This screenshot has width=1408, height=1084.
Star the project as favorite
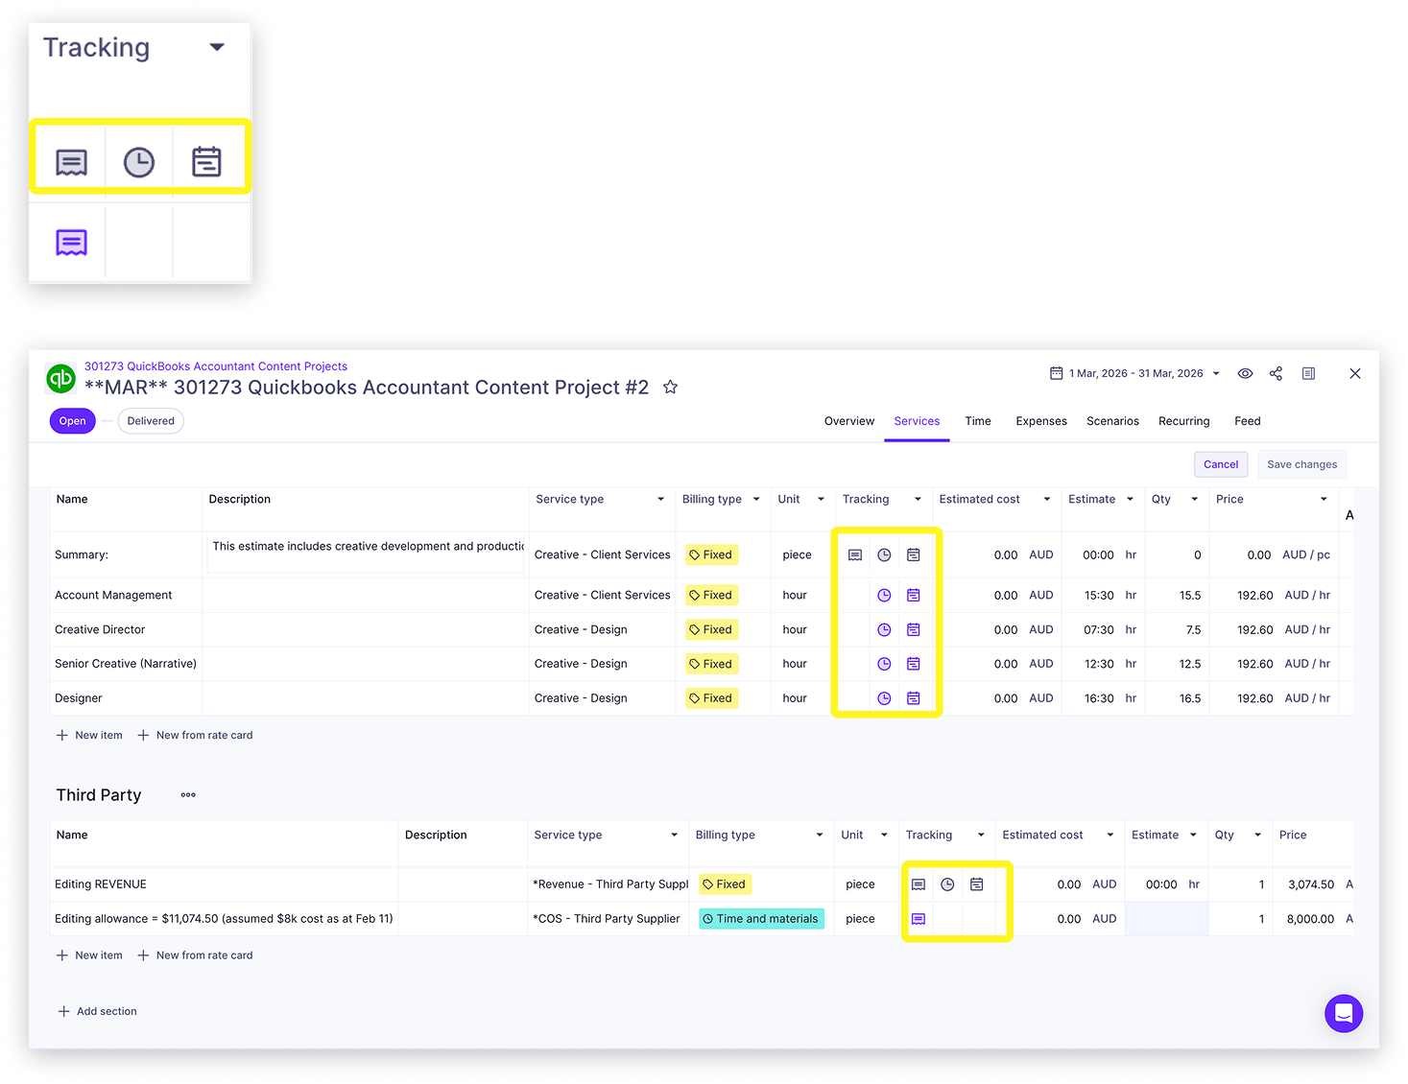tap(671, 388)
